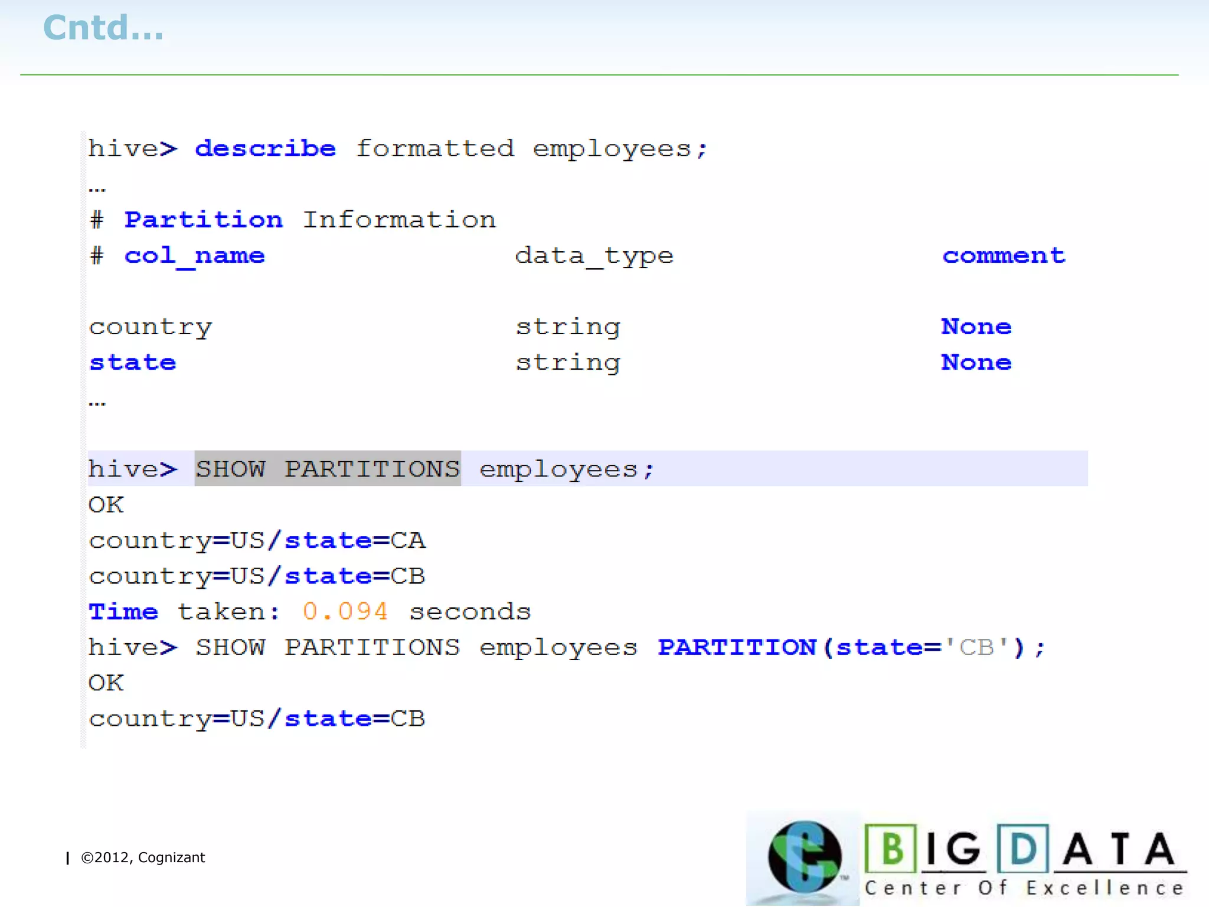The image size is (1209, 907).
Task: Click the 'Time' keyword in time taken
Action: point(123,612)
